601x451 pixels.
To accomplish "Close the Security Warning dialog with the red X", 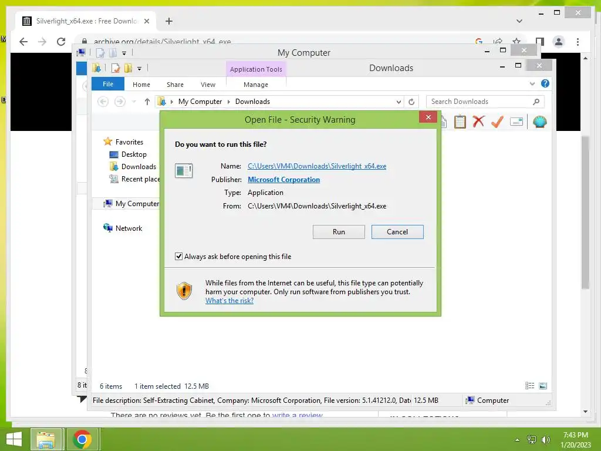I will click(x=428, y=117).
